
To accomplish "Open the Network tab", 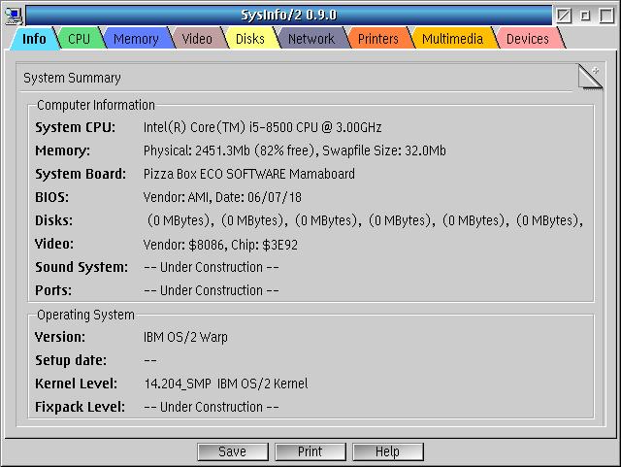I will tap(311, 39).
